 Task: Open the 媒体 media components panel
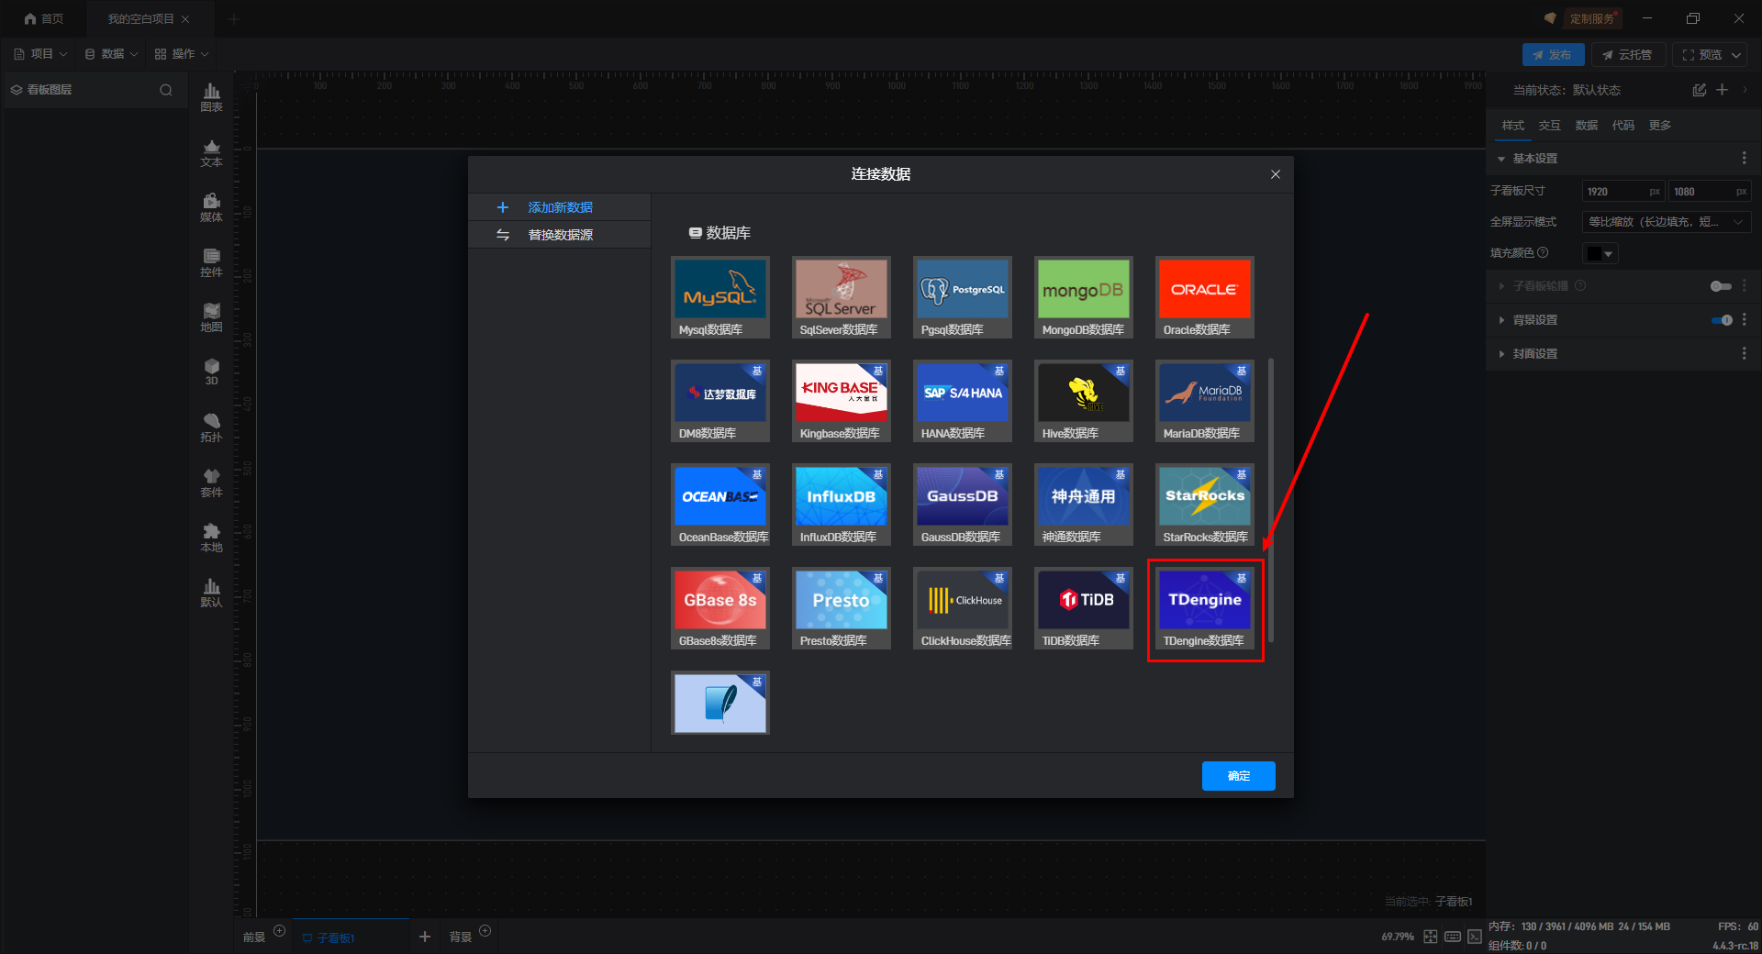[212, 207]
